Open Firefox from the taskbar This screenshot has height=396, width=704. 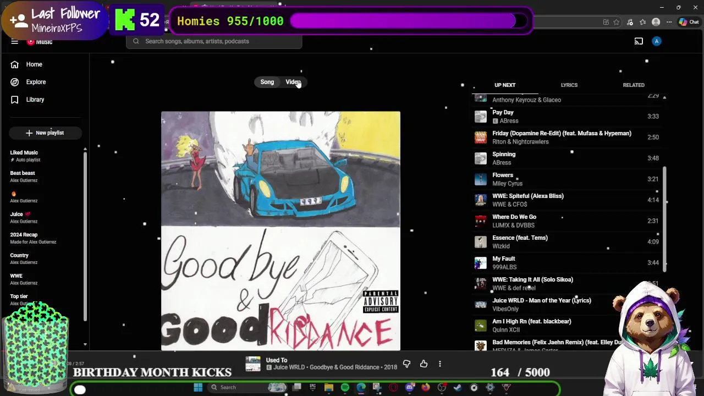[426, 387]
